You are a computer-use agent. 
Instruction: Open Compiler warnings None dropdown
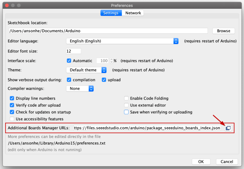[x=80, y=89]
